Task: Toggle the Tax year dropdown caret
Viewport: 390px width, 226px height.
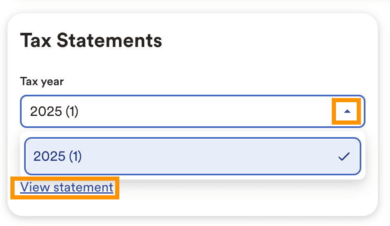Action: point(347,111)
